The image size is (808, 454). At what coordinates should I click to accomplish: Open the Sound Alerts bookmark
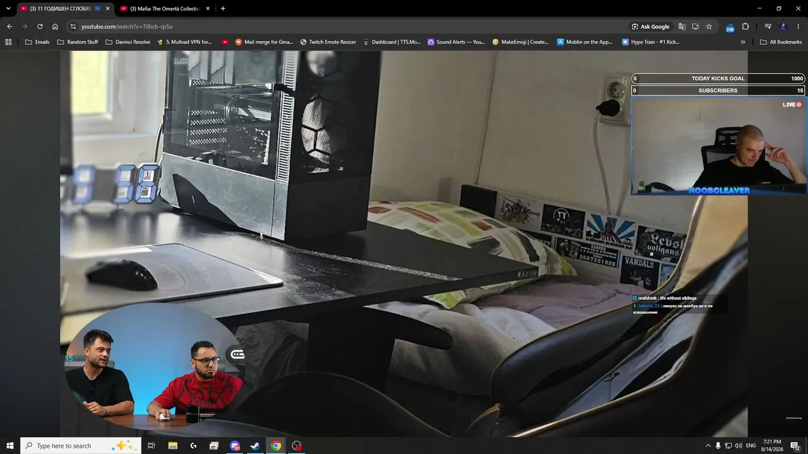pyautogui.click(x=456, y=42)
